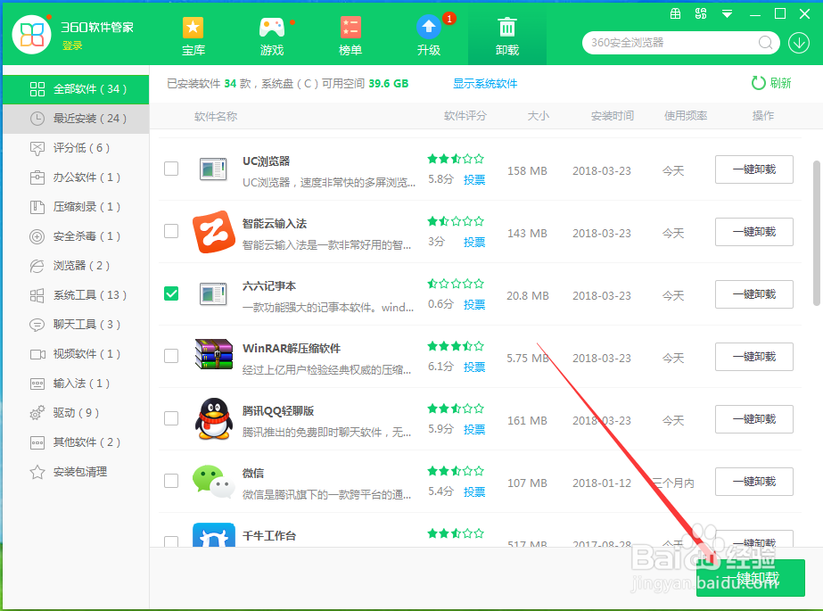Click the 微信 chat bubble icon
823x611 pixels.
point(214,482)
